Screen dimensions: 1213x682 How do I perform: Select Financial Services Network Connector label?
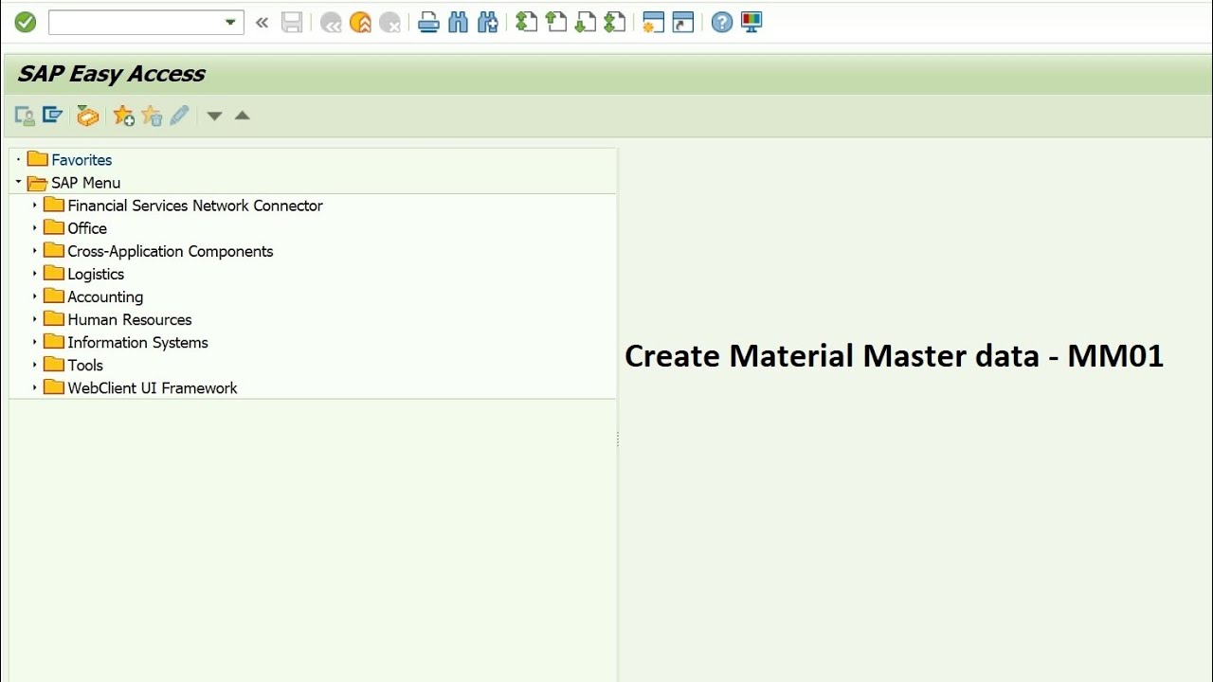tap(195, 206)
